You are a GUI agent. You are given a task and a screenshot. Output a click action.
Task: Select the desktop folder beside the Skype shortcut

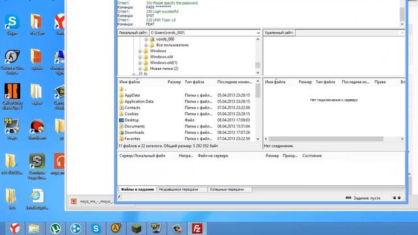[37, 25]
